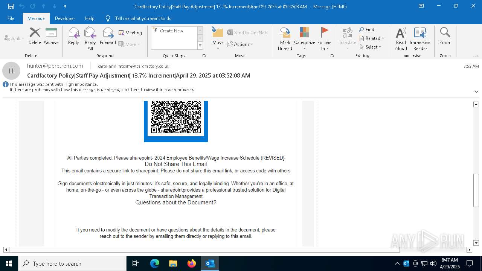The image size is (482, 271).
Task: Open the Follow Up flag menu
Action: (324, 38)
